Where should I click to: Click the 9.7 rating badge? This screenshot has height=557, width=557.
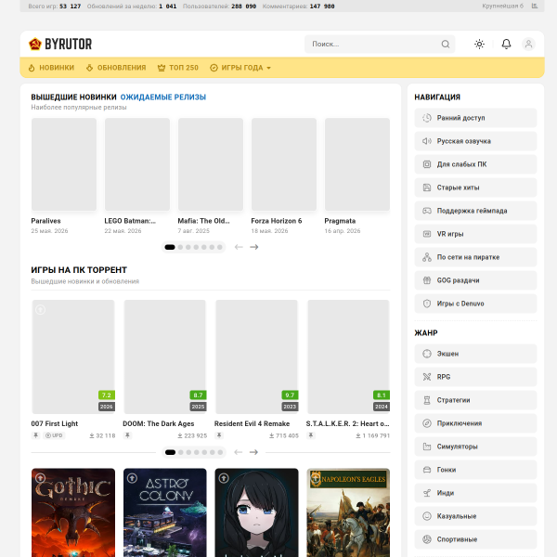tap(290, 395)
